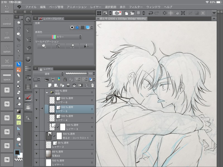This screenshot has height=167, width=223.
Task: Select the Balloon speech bubble tool
Action: [19, 139]
